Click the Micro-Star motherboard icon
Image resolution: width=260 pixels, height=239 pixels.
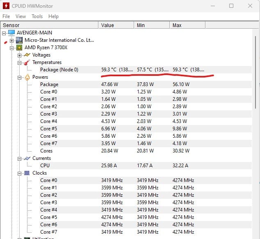pos(19,40)
